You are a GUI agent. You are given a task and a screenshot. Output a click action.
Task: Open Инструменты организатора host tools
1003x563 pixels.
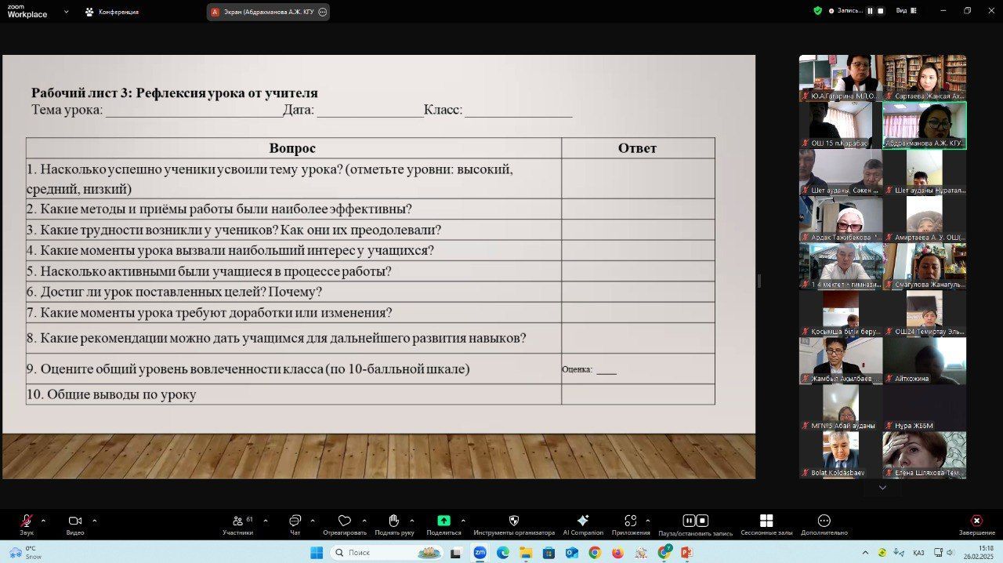click(514, 522)
